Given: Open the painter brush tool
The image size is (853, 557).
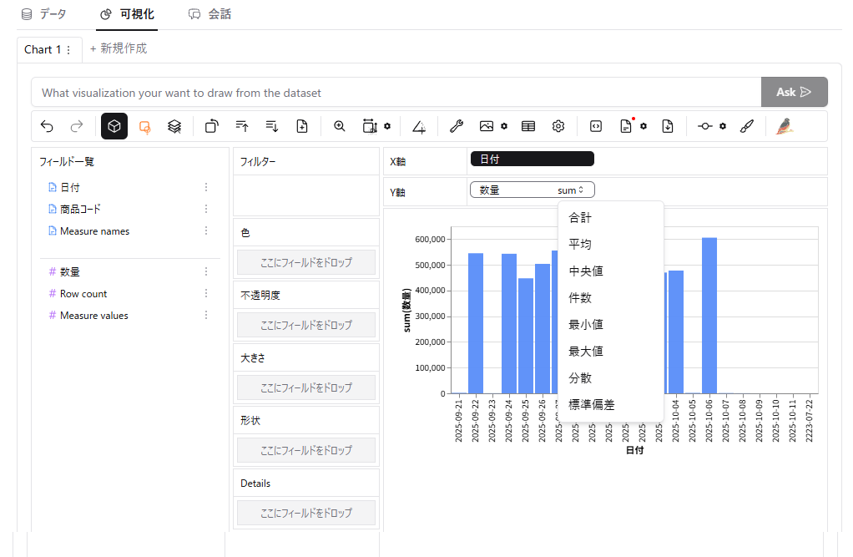Looking at the screenshot, I should (747, 126).
